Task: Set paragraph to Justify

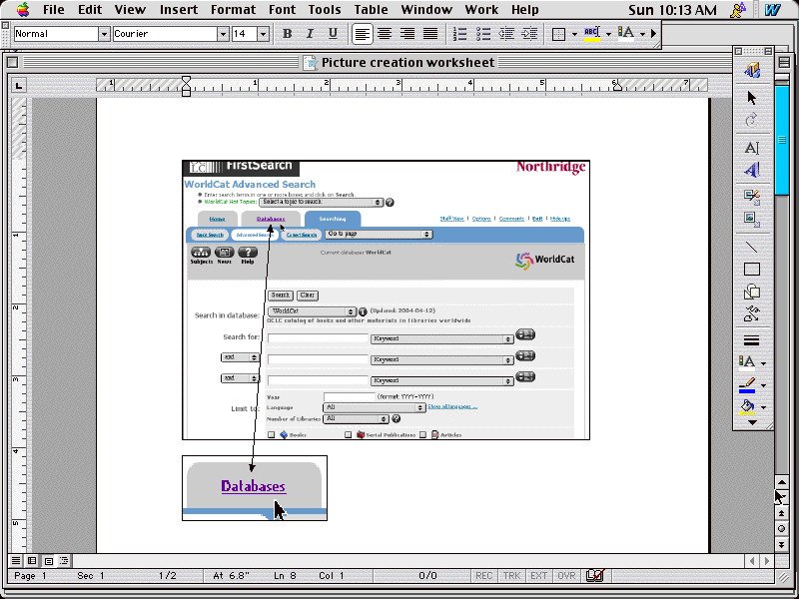Action: (430, 34)
